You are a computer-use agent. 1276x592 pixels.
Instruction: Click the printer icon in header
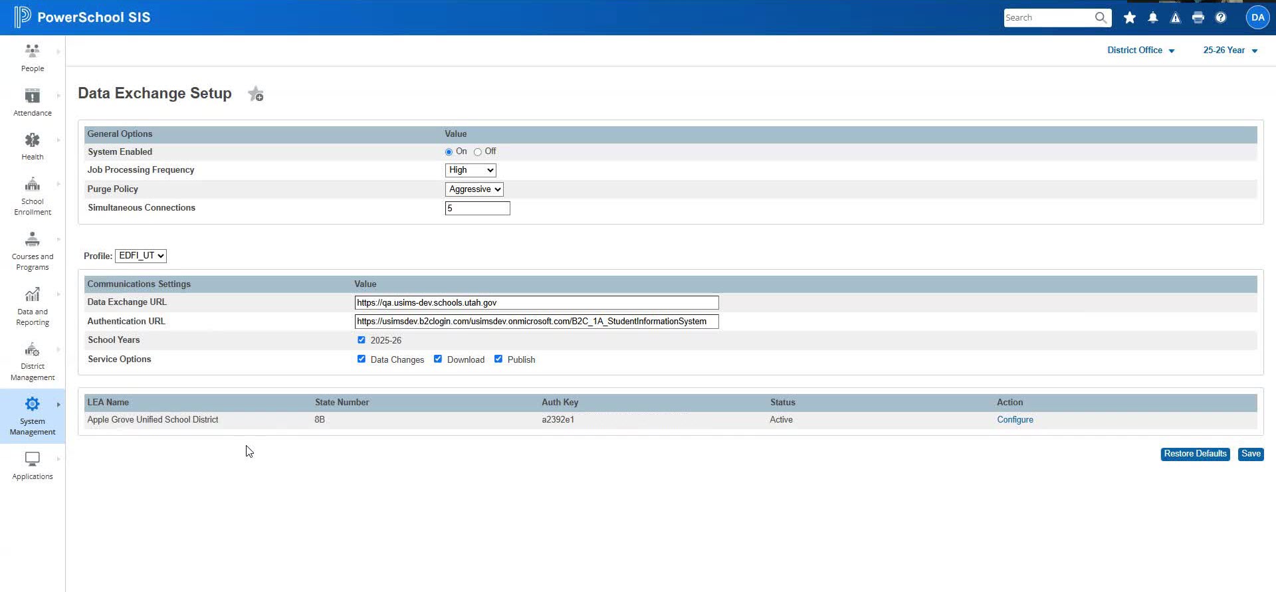[x=1198, y=18]
